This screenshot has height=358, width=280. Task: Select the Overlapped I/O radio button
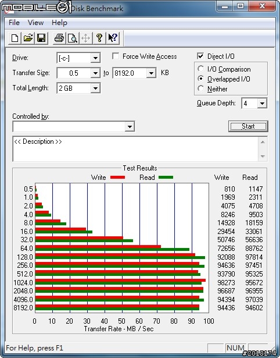(x=201, y=79)
